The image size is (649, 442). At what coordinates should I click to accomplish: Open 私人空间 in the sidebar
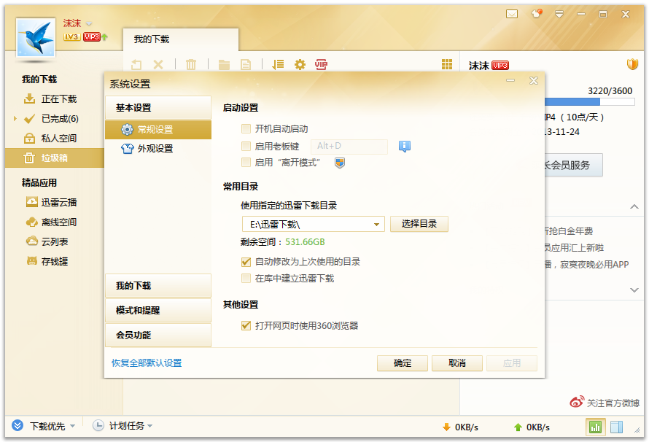coord(59,139)
